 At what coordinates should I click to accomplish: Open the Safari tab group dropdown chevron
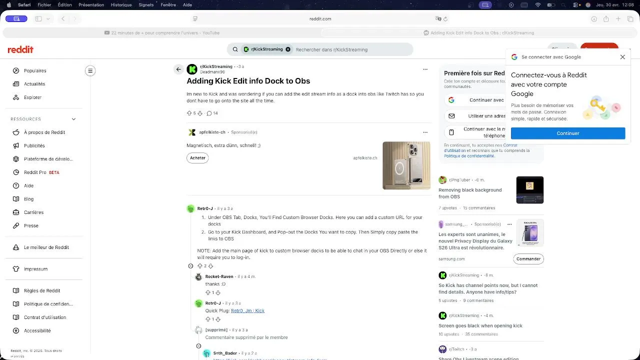[48, 19]
